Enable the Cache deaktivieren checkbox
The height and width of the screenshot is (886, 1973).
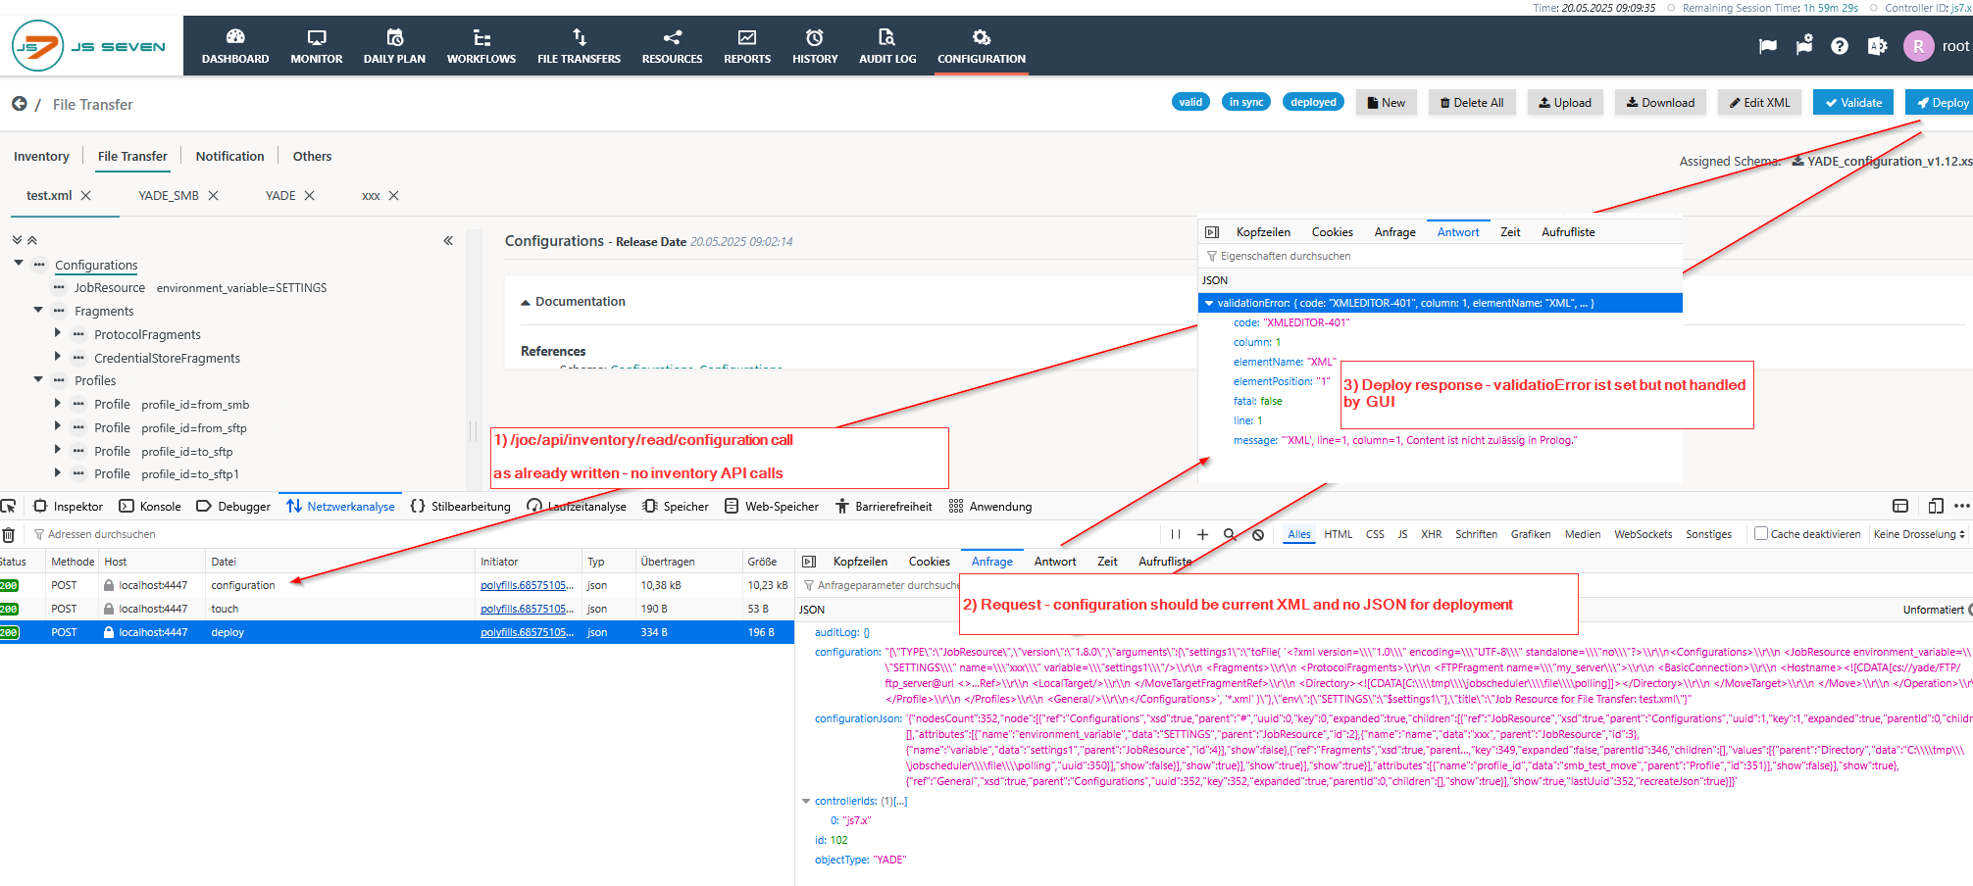tap(1761, 534)
